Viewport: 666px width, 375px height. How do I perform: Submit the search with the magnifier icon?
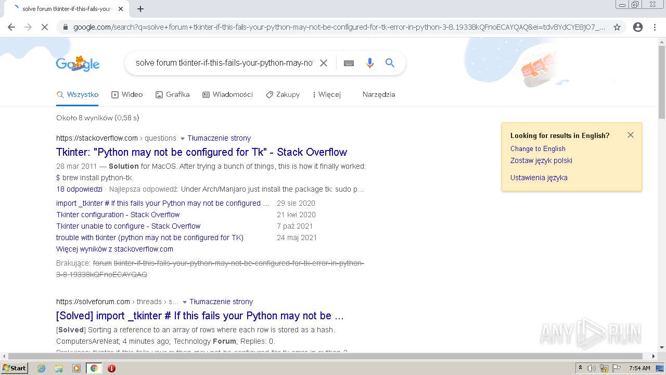390,63
